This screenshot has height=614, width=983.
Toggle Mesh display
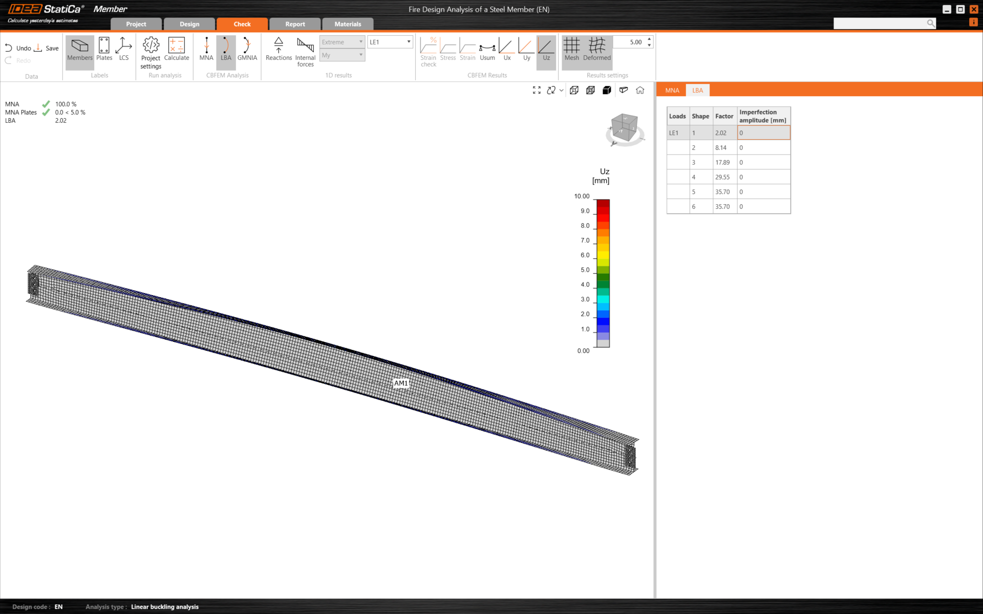(571, 49)
